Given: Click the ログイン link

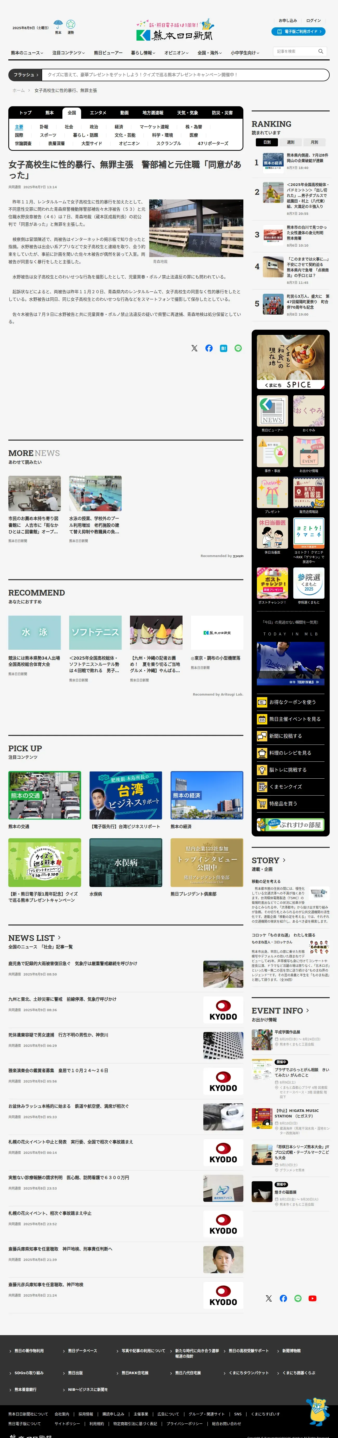Looking at the screenshot, I should (314, 21).
